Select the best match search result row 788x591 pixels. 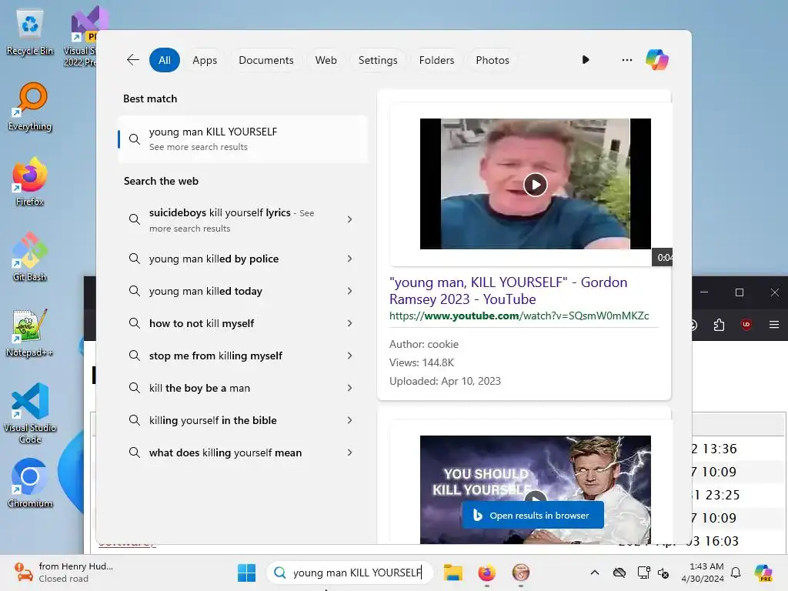(242, 139)
